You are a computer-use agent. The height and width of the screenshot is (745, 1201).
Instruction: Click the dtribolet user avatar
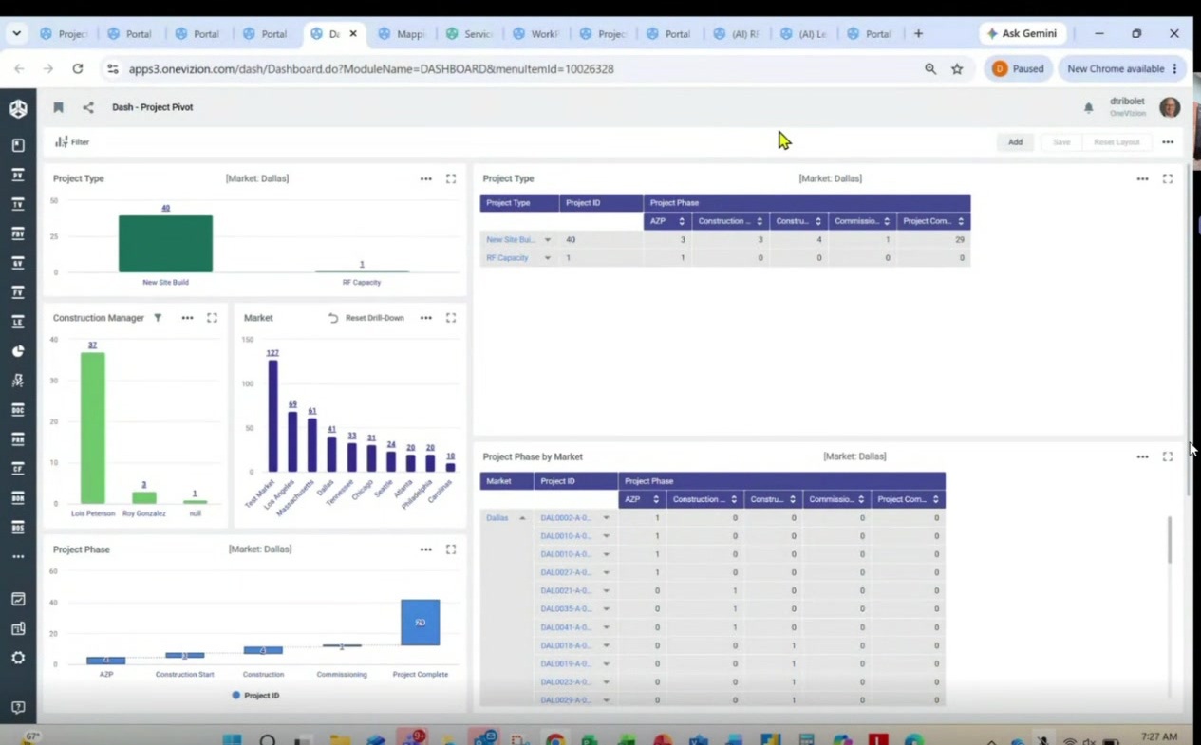click(1170, 107)
